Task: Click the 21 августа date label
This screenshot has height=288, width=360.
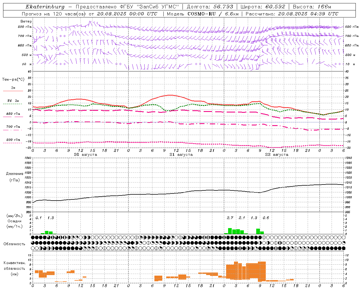Action: [x=181, y=155]
